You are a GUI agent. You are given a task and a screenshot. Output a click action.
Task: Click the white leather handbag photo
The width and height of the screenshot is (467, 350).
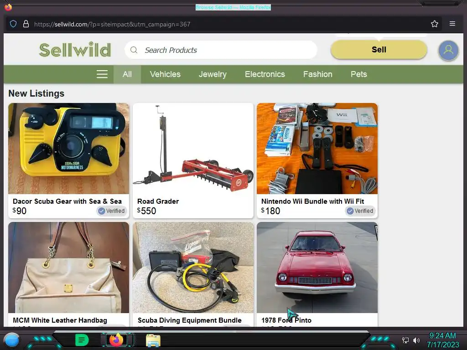pyautogui.click(x=69, y=267)
